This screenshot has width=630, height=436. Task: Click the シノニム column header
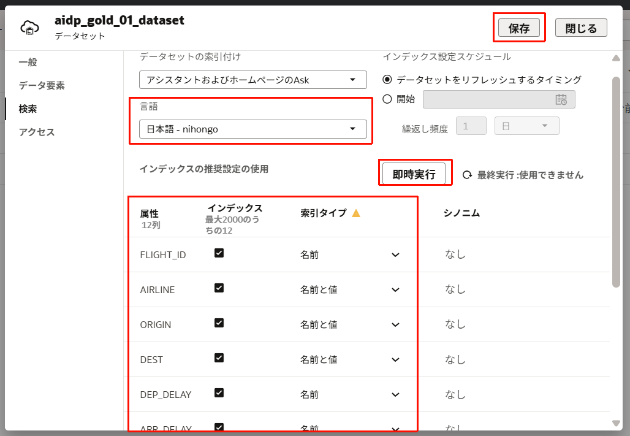click(461, 213)
